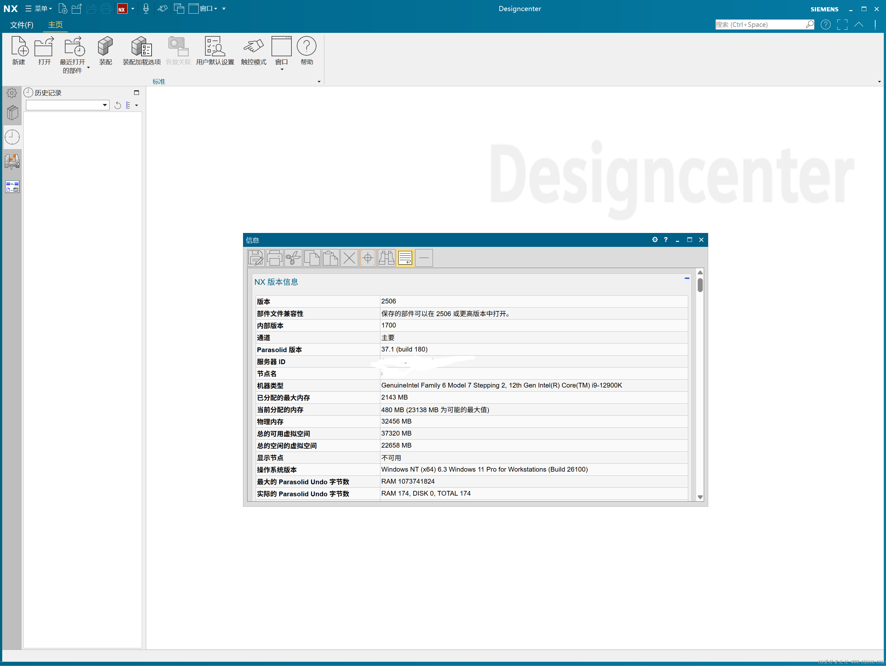Click the search magnifier icon
The image size is (886, 666).
809,24
